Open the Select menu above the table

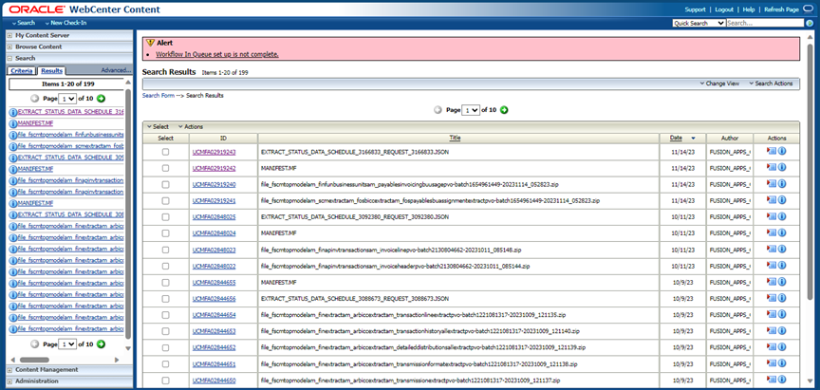pos(158,126)
